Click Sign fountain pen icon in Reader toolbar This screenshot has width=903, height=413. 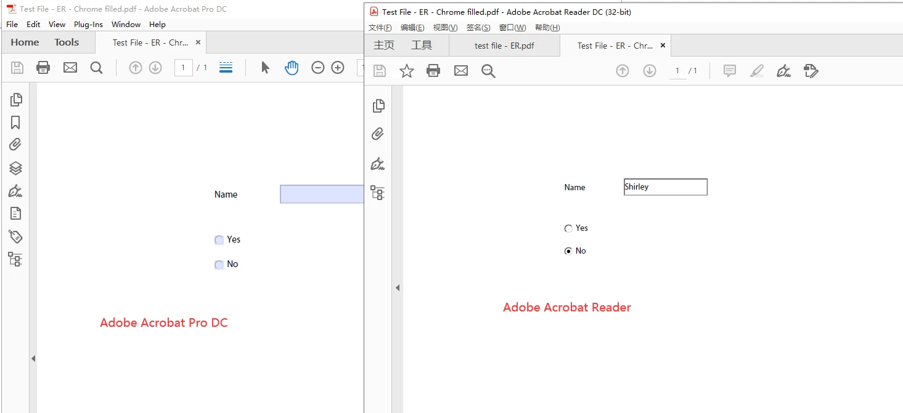[783, 71]
